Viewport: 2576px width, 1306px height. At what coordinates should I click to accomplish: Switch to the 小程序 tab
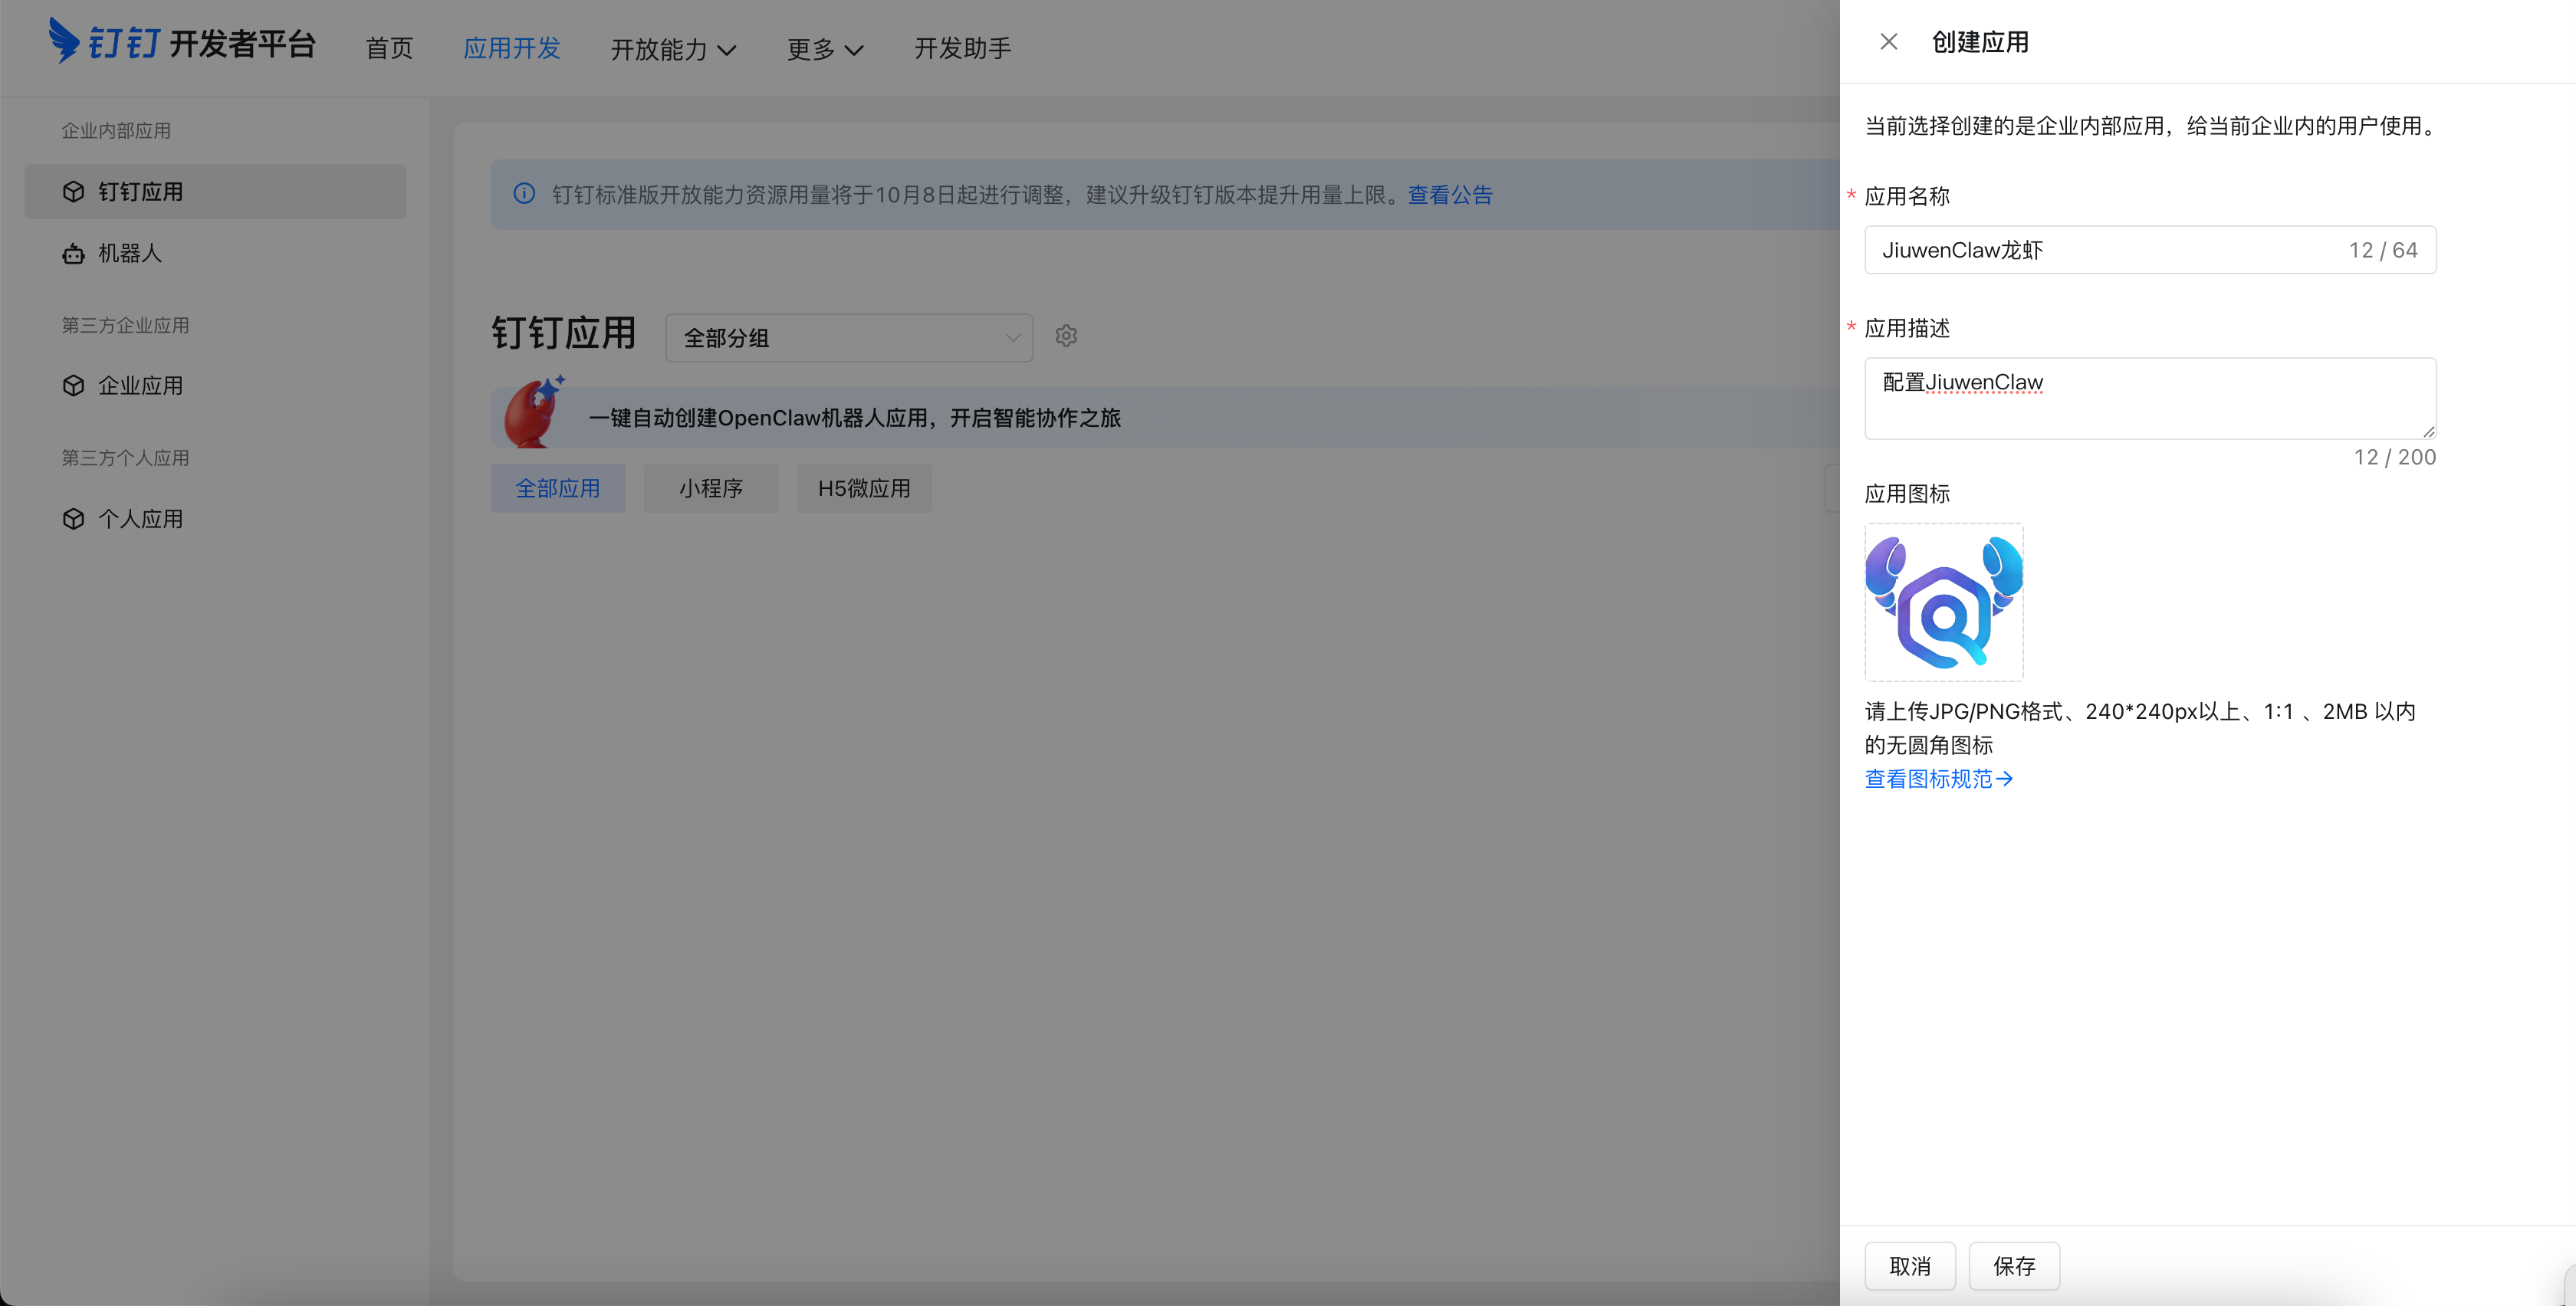(711, 488)
